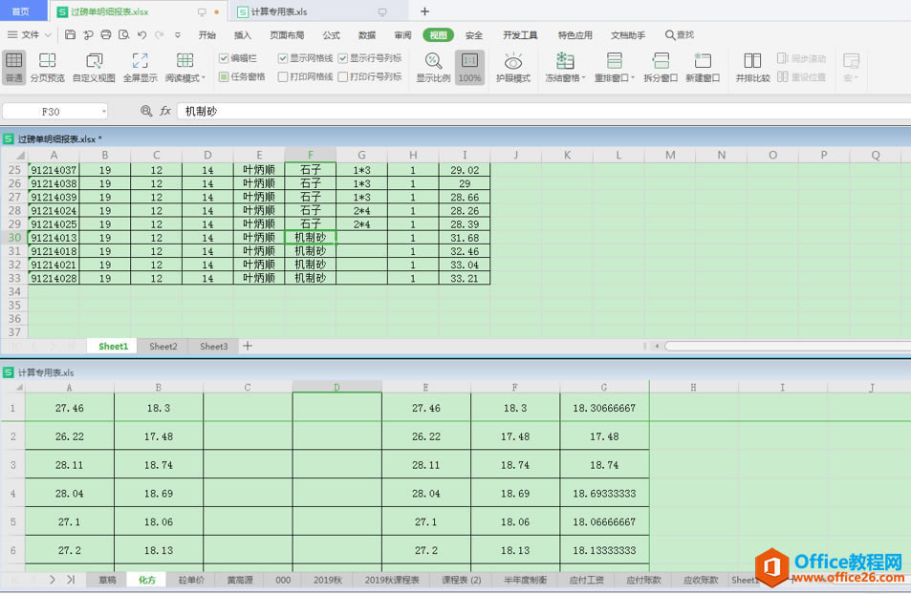This screenshot has height=594, width=911.
Task: Click the Print Preview icon
Action: click(123, 34)
